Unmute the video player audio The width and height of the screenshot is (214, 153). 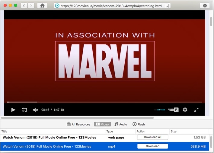tap(36, 110)
